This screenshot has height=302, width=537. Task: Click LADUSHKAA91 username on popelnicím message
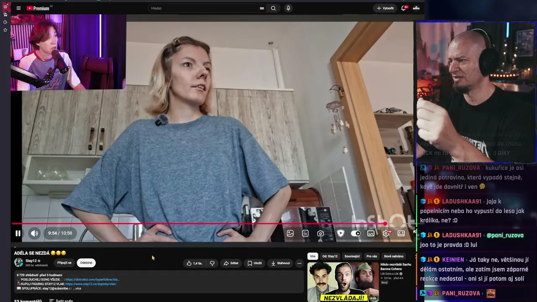[461, 201]
